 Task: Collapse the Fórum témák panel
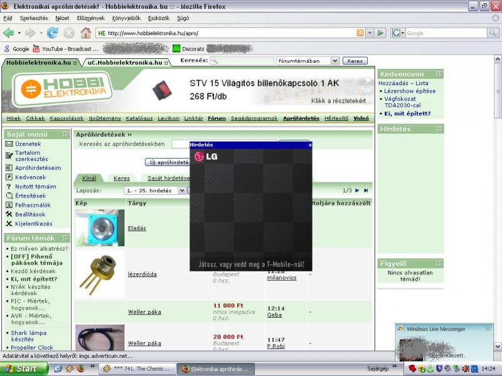pyautogui.click(x=65, y=238)
